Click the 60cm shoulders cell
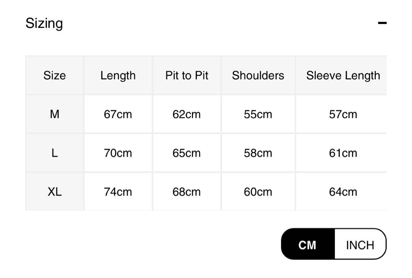412x278 pixels. click(258, 191)
